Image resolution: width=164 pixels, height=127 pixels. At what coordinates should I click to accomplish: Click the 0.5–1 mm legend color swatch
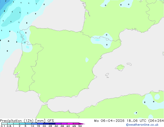[x=10, y=124]
